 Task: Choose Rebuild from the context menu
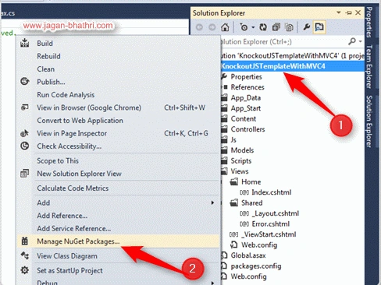click(x=119, y=56)
